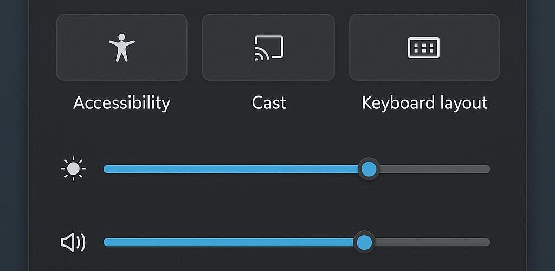Screen dimensions: 555x271
Task: Mute sound using the speaker icon
Action: [73, 242]
